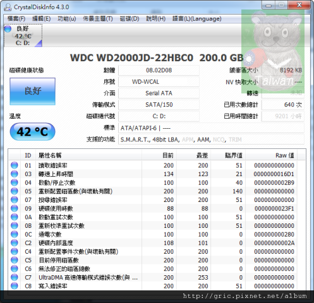Click the threshold value 140 in row 05
Viewport: 314px width, 303px height.
point(238,191)
